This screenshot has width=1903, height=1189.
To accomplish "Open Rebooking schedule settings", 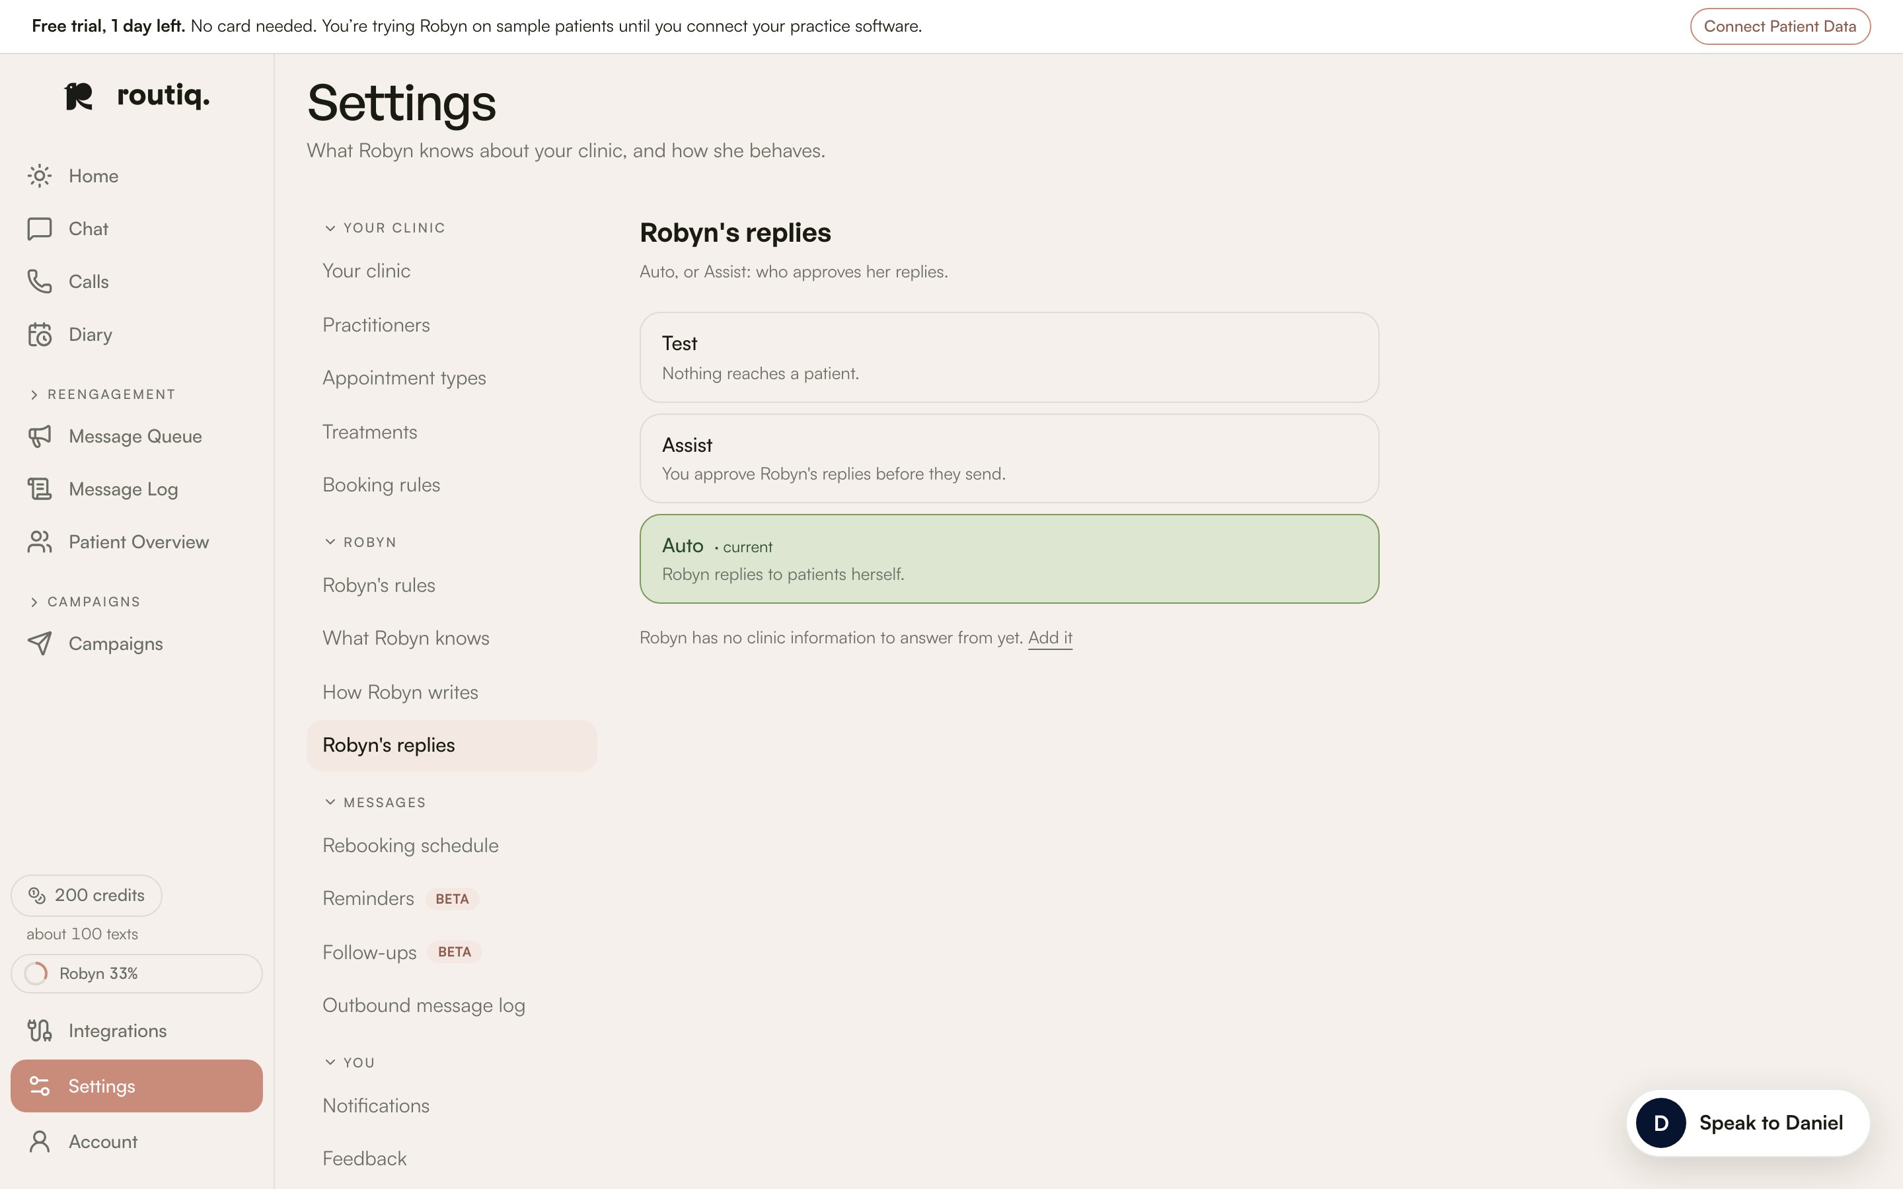I will [451, 846].
